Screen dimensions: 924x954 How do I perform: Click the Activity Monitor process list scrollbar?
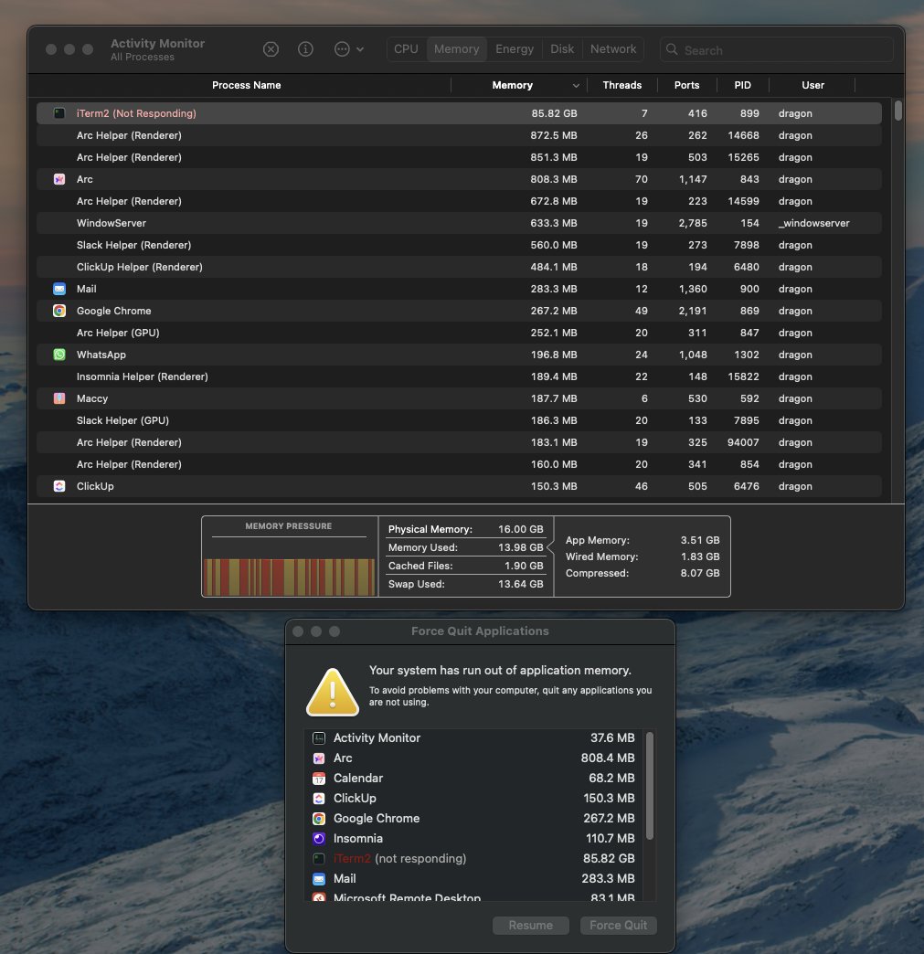897,111
